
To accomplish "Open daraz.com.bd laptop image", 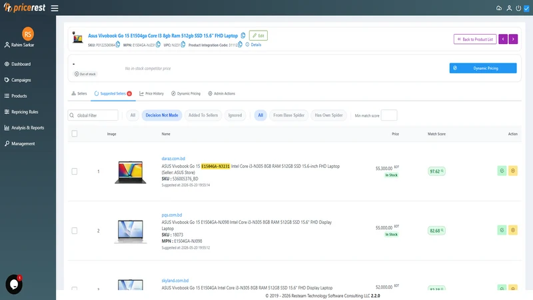I will (x=131, y=172).
